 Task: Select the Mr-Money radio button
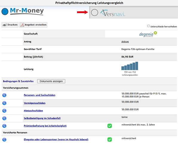click(5, 12)
